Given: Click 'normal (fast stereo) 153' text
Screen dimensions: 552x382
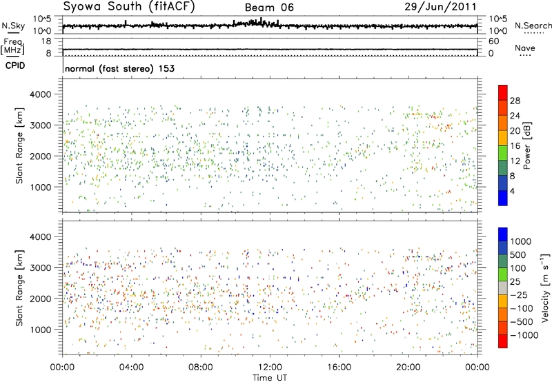Looking at the screenshot, I should (119, 68).
